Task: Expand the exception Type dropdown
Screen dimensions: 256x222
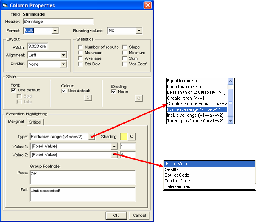Action: [93, 136]
